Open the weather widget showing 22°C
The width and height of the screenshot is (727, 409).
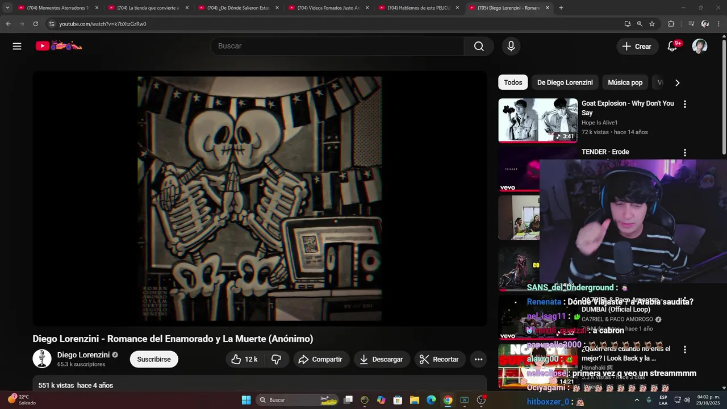click(21, 400)
